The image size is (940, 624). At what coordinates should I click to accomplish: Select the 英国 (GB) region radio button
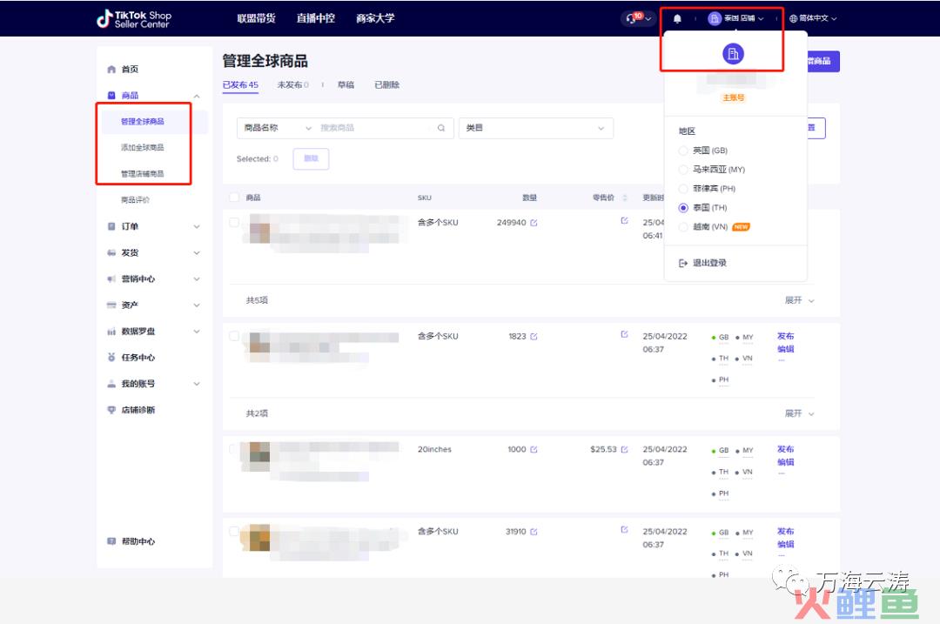(683, 151)
